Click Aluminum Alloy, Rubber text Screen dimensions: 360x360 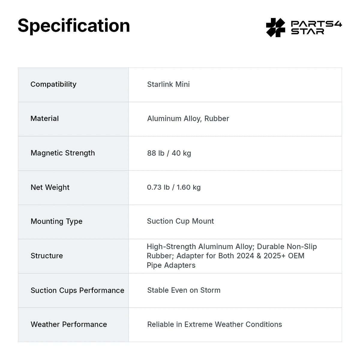click(188, 118)
